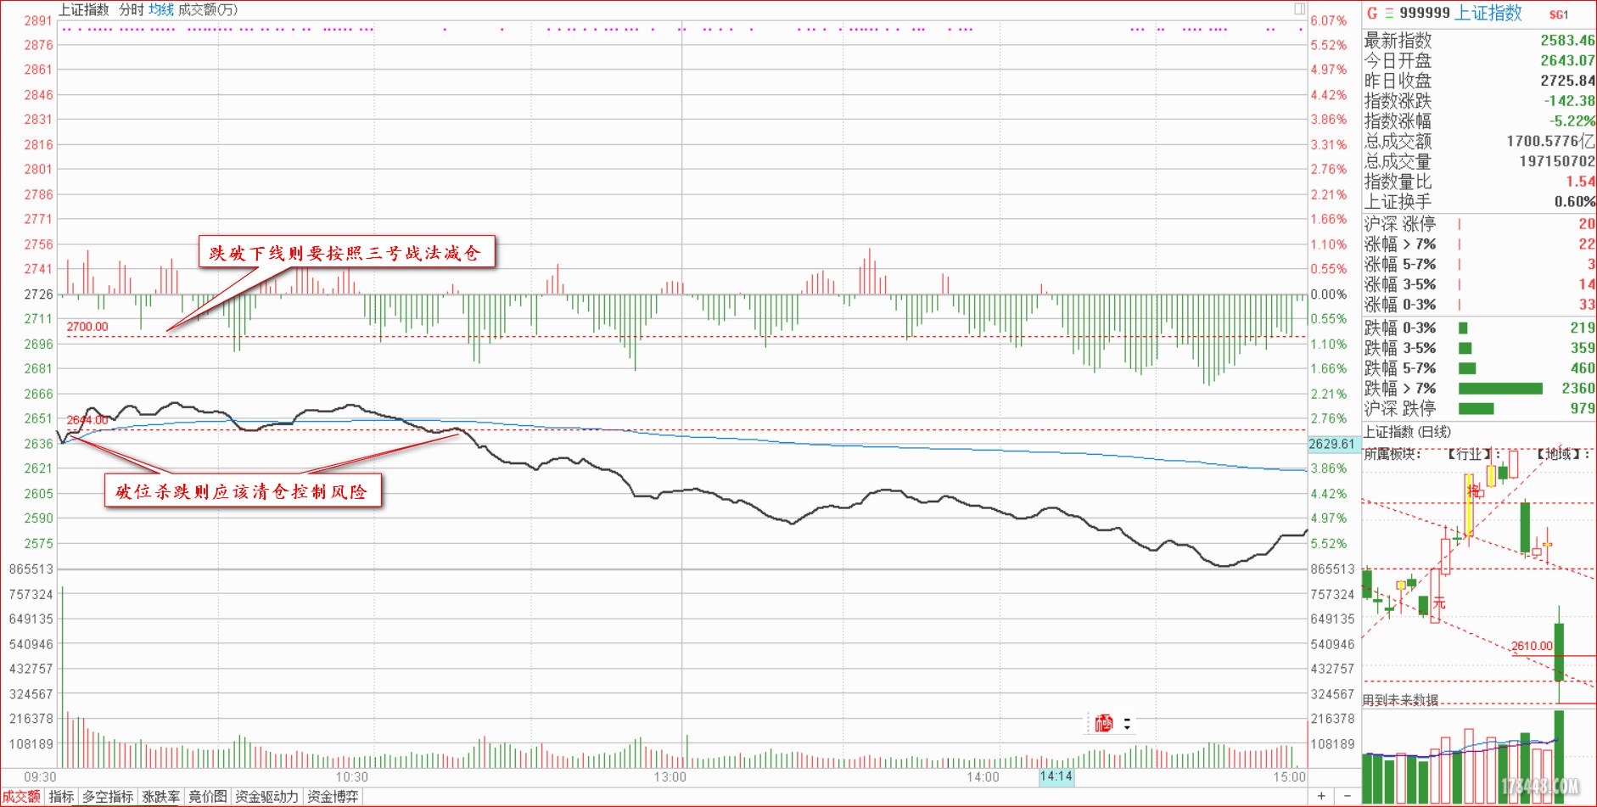Screen dimensions: 1597x807
Task: Click the 涨幅 3-5% row
Action: click(x=1479, y=284)
